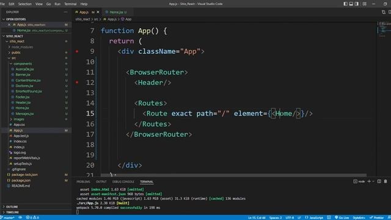Open Doctores.jsx file

point(24,86)
